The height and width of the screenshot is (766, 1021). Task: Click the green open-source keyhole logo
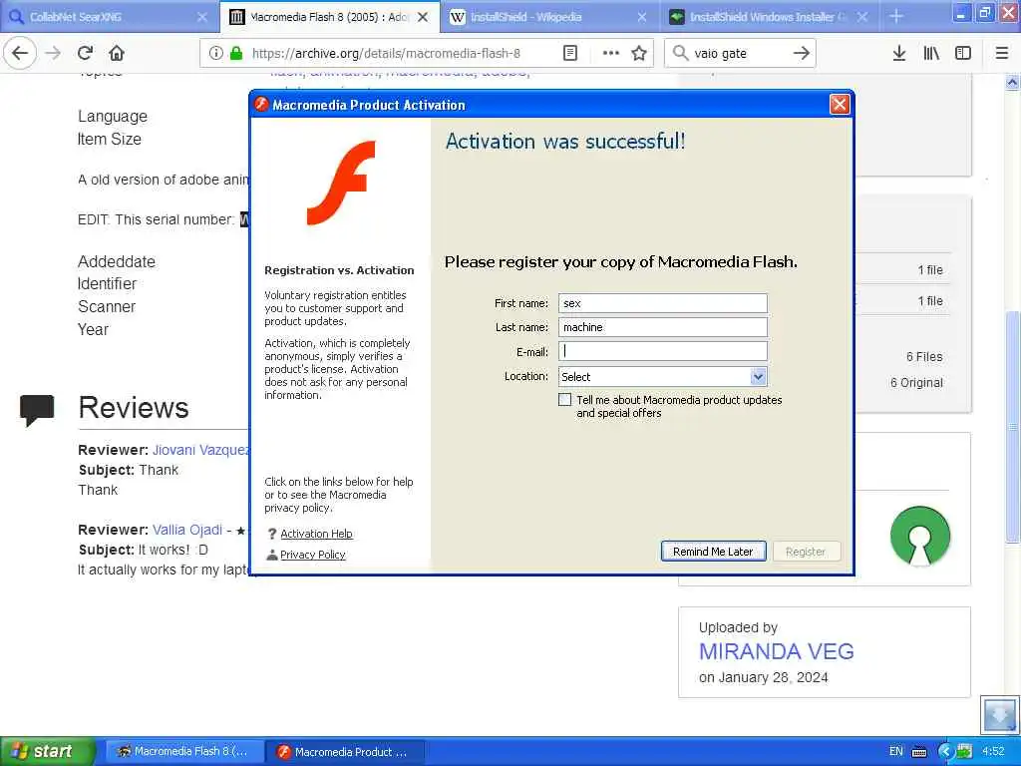coord(920,536)
